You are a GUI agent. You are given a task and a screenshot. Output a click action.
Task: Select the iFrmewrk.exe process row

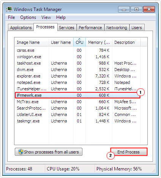(x=77, y=95)
